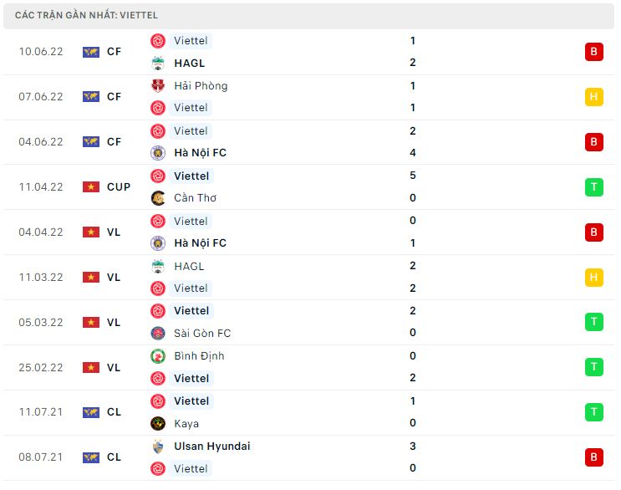Click green T badge for Cần Thơ match
The width and height of the screenshot is (621, 490).
pos(593,187)
